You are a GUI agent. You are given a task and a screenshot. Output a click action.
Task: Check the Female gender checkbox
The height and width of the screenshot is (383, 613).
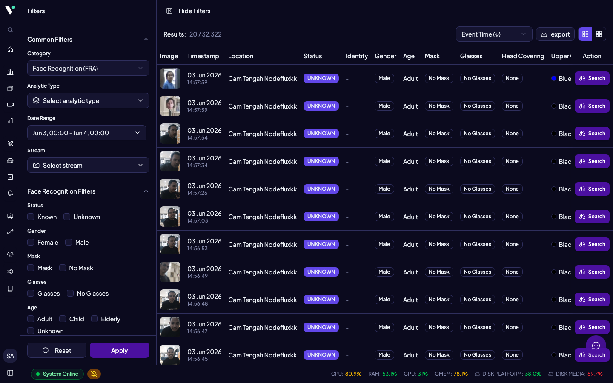31,242
